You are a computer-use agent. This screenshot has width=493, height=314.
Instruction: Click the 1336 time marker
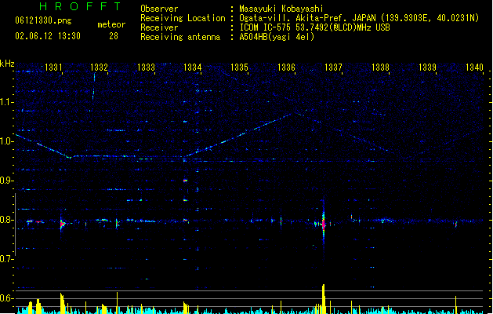(x=286, y=68)
